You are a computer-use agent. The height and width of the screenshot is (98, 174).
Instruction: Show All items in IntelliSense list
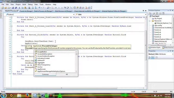(x=67, y=74)
